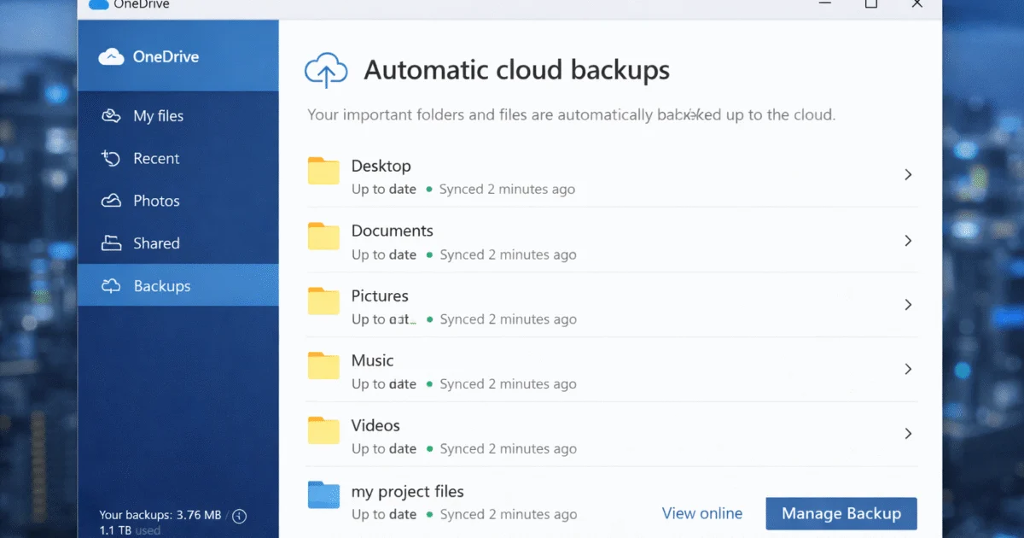Go to Recent in the sidebar
1024x538 pixels.
(x=177, y=159)
